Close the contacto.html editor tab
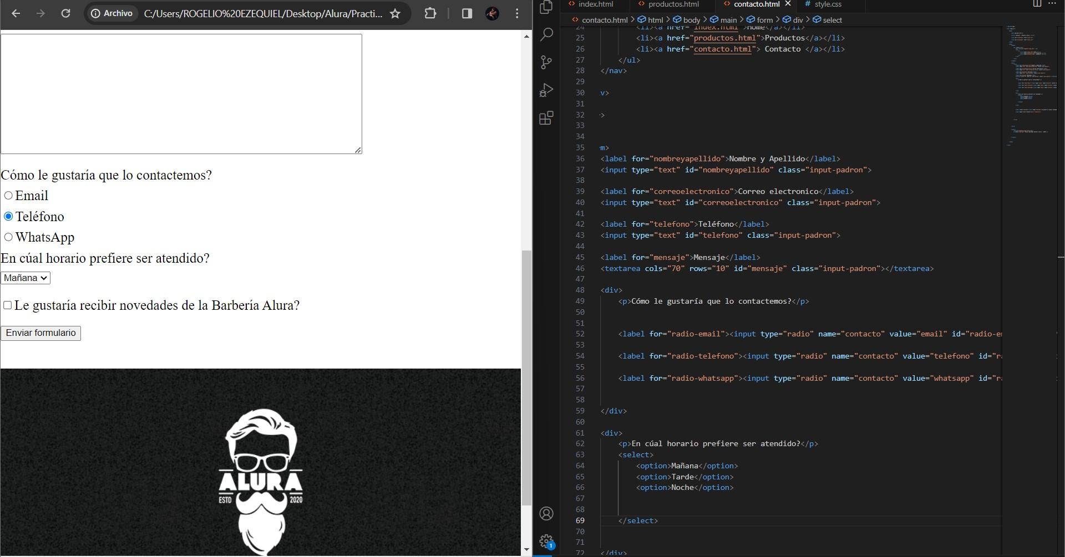 click(788, 4)
